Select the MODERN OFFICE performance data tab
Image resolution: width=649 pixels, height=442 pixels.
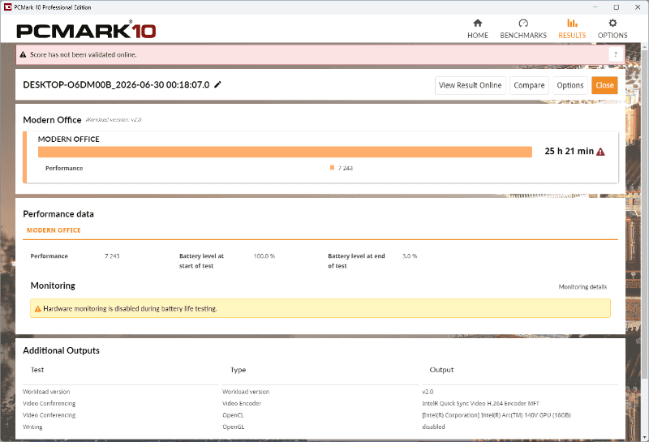(x=54, y=230)
